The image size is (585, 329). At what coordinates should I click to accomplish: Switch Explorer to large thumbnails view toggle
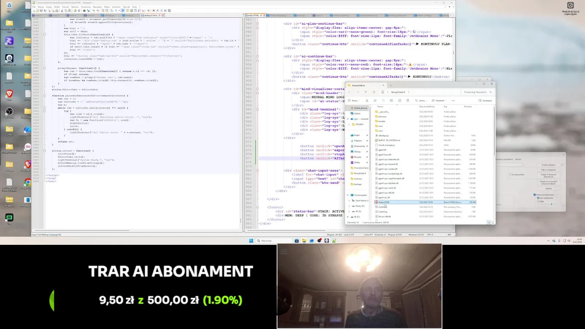tap(493, 223)
